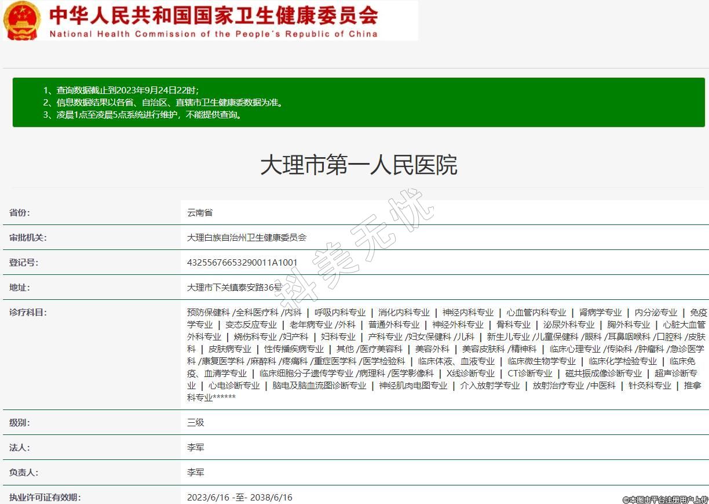
Task: Click the English National Health Commission subtitle
Action: (x=213, y=34)
